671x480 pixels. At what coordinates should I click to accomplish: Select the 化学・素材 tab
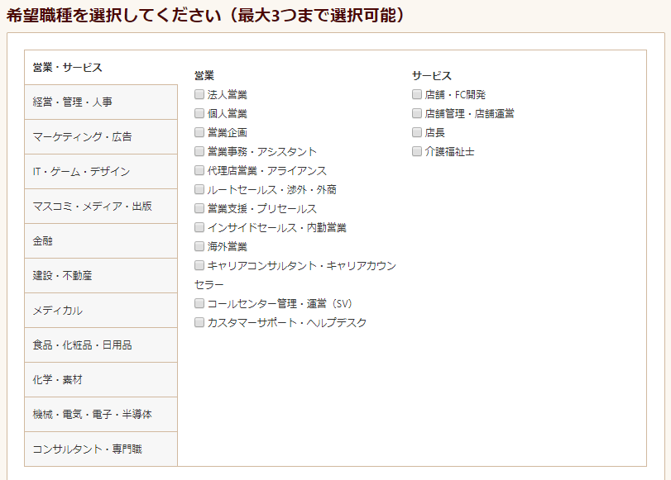pyautogui.click(x=101, y=379)
